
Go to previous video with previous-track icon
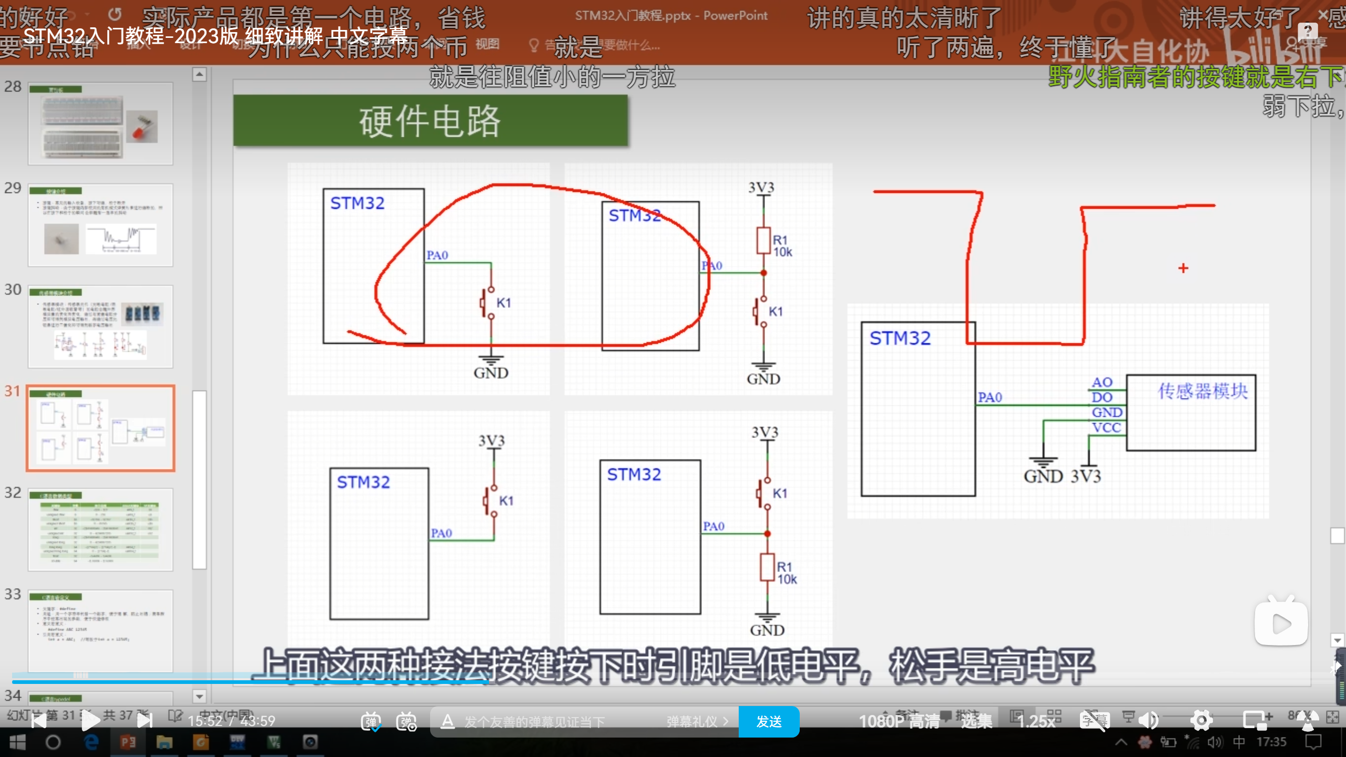pyautogui.click(x=39, y=721)
